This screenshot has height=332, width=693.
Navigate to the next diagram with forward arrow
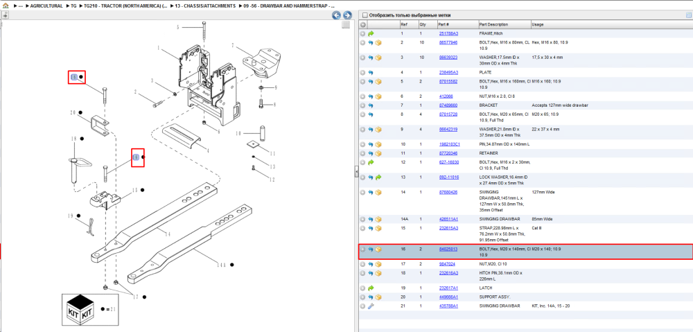pyautogui.click(x=347, y=15)
